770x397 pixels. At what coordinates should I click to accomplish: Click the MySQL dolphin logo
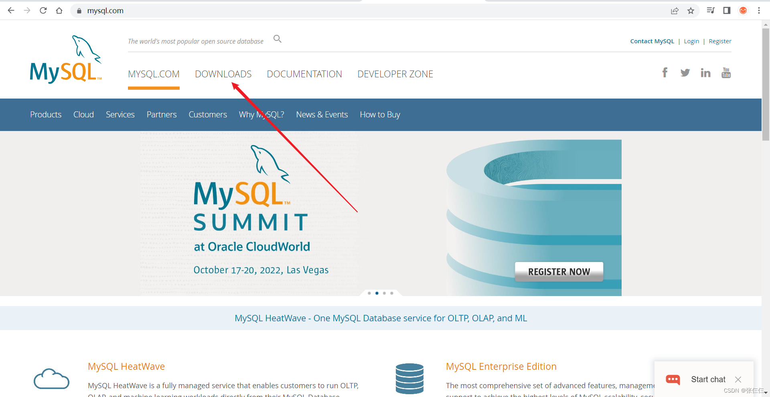[65, 58]
